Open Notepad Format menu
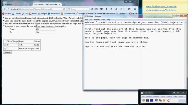Image resolution: width=188 pixels, height=105 pixels. [97, 20]
